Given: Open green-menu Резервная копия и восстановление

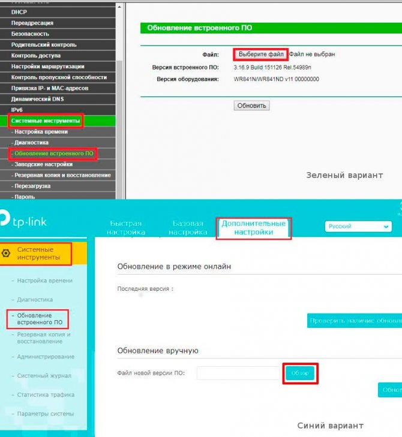Looking at the screenshot, I should [x=62, y=175].
